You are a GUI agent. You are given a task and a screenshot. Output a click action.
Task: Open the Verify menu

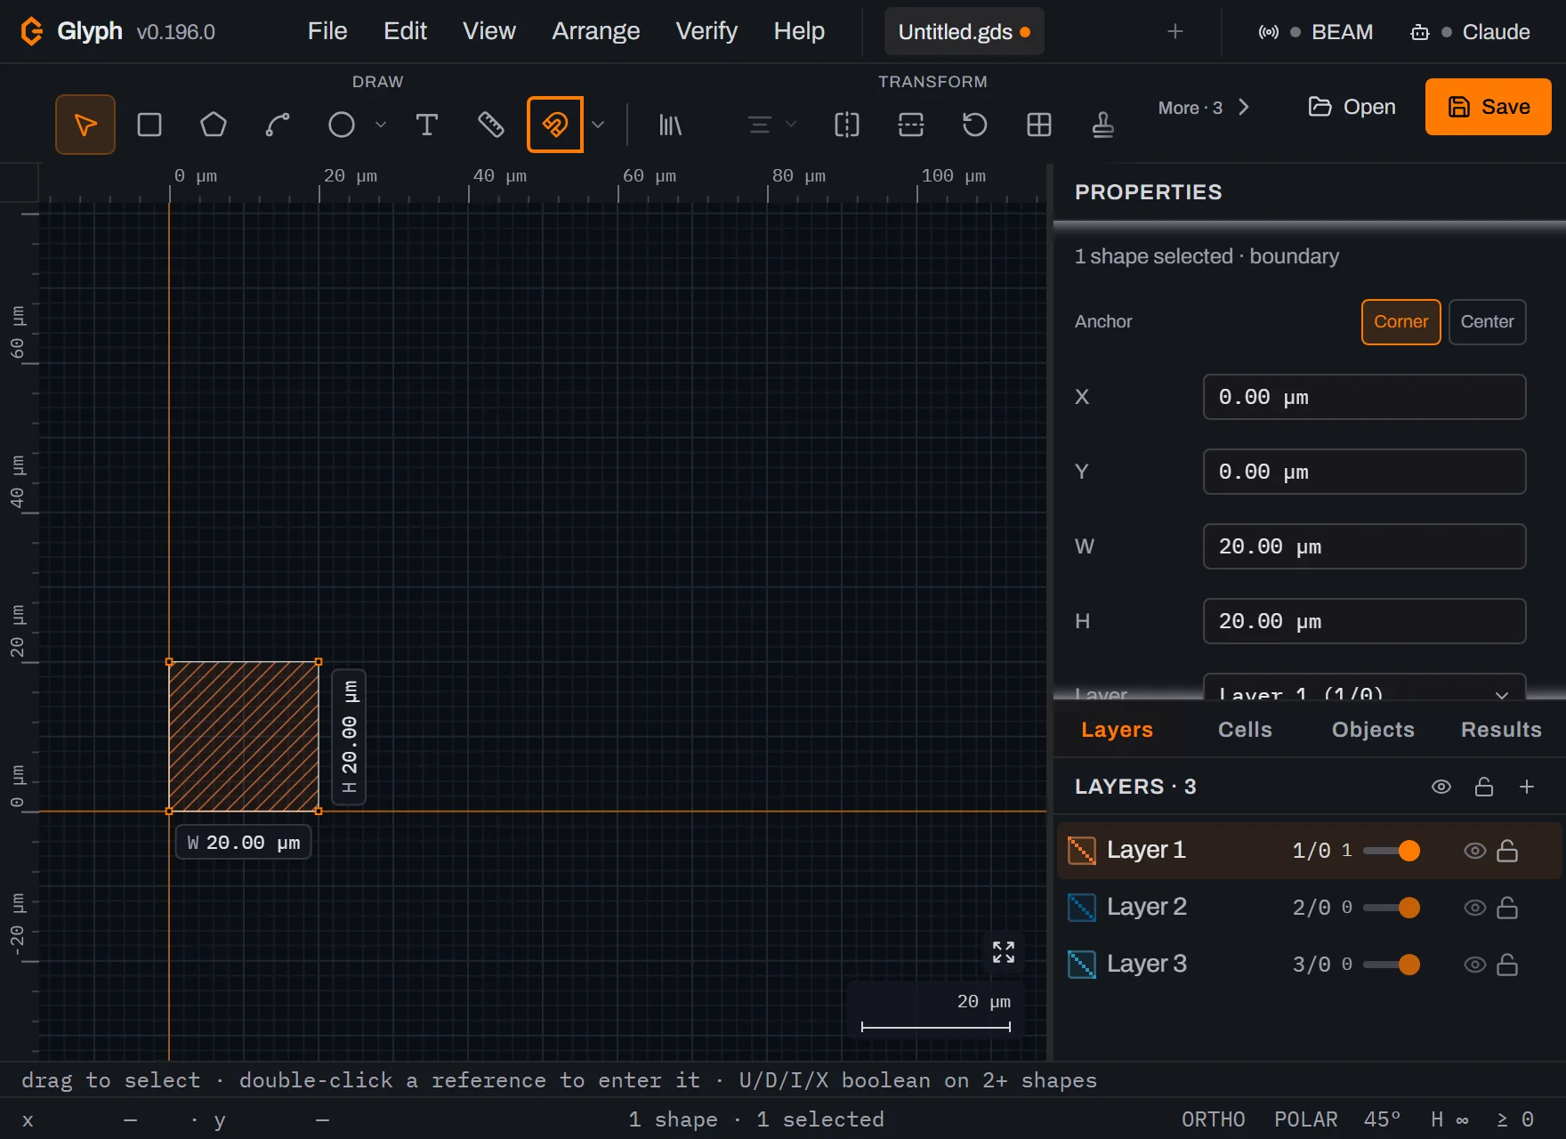(x=706, y=31)
